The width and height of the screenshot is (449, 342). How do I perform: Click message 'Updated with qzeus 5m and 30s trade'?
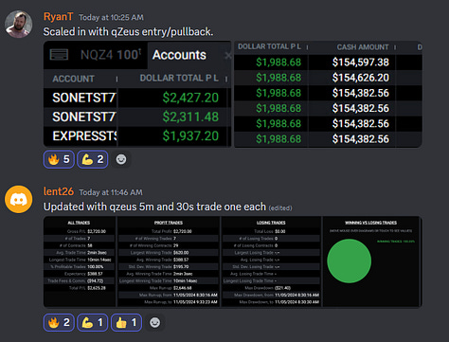(154, 207)
